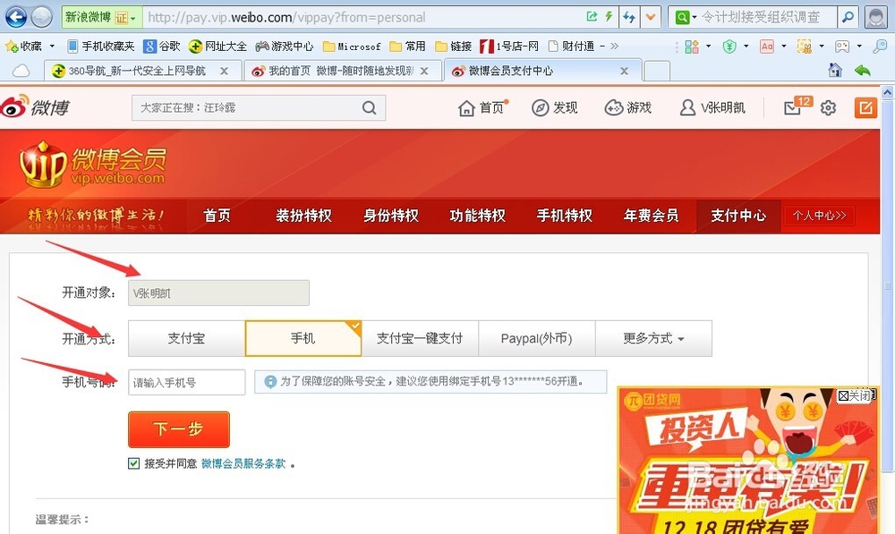
Task: Switch to 360导航 tab
Action: [142, 71]
